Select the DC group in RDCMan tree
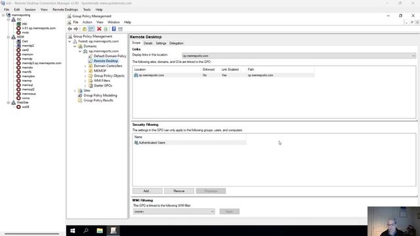Viewport: 420px width, 236px height. pos(19,20)
